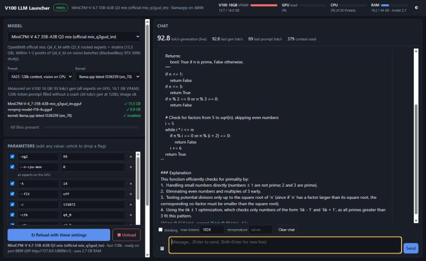This screenshot has width=426, height=261.
Task: Click the image attach icon beside message box
Action: click(x=162, y=248)
